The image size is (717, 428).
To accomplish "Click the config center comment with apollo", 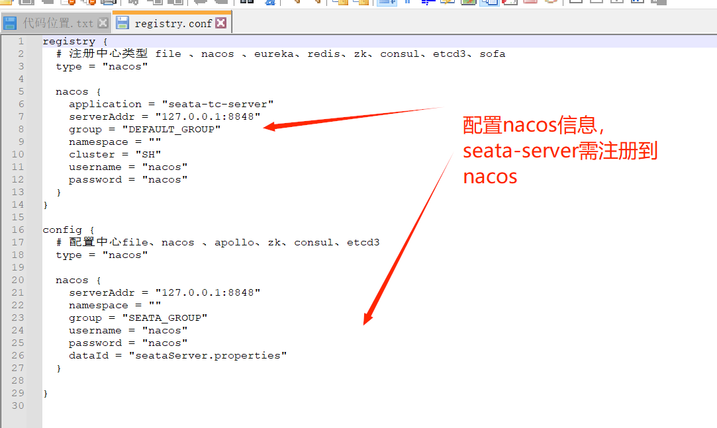I will [218, 242].
